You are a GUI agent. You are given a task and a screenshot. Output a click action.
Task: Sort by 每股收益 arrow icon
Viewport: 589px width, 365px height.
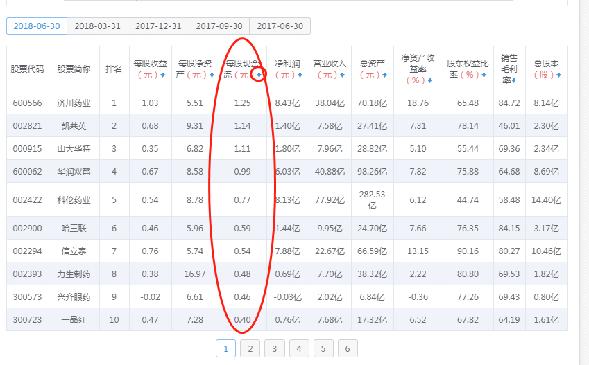(x=162, y=75)
